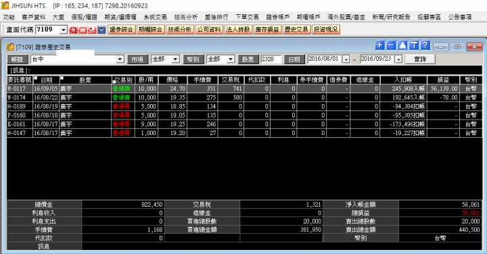Click the blue triangle icon in window header
Image resolution: width=487 pixels, height=254 pixels.
point(402,45)
